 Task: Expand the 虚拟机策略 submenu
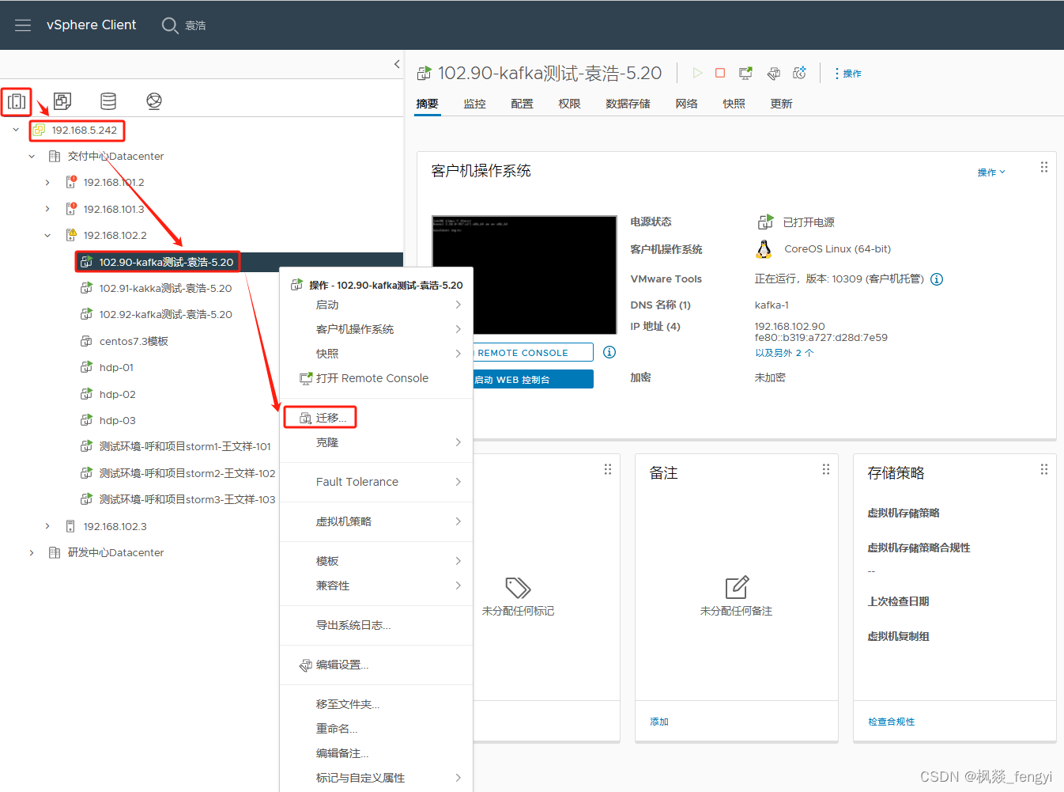(x=376, y=521)
